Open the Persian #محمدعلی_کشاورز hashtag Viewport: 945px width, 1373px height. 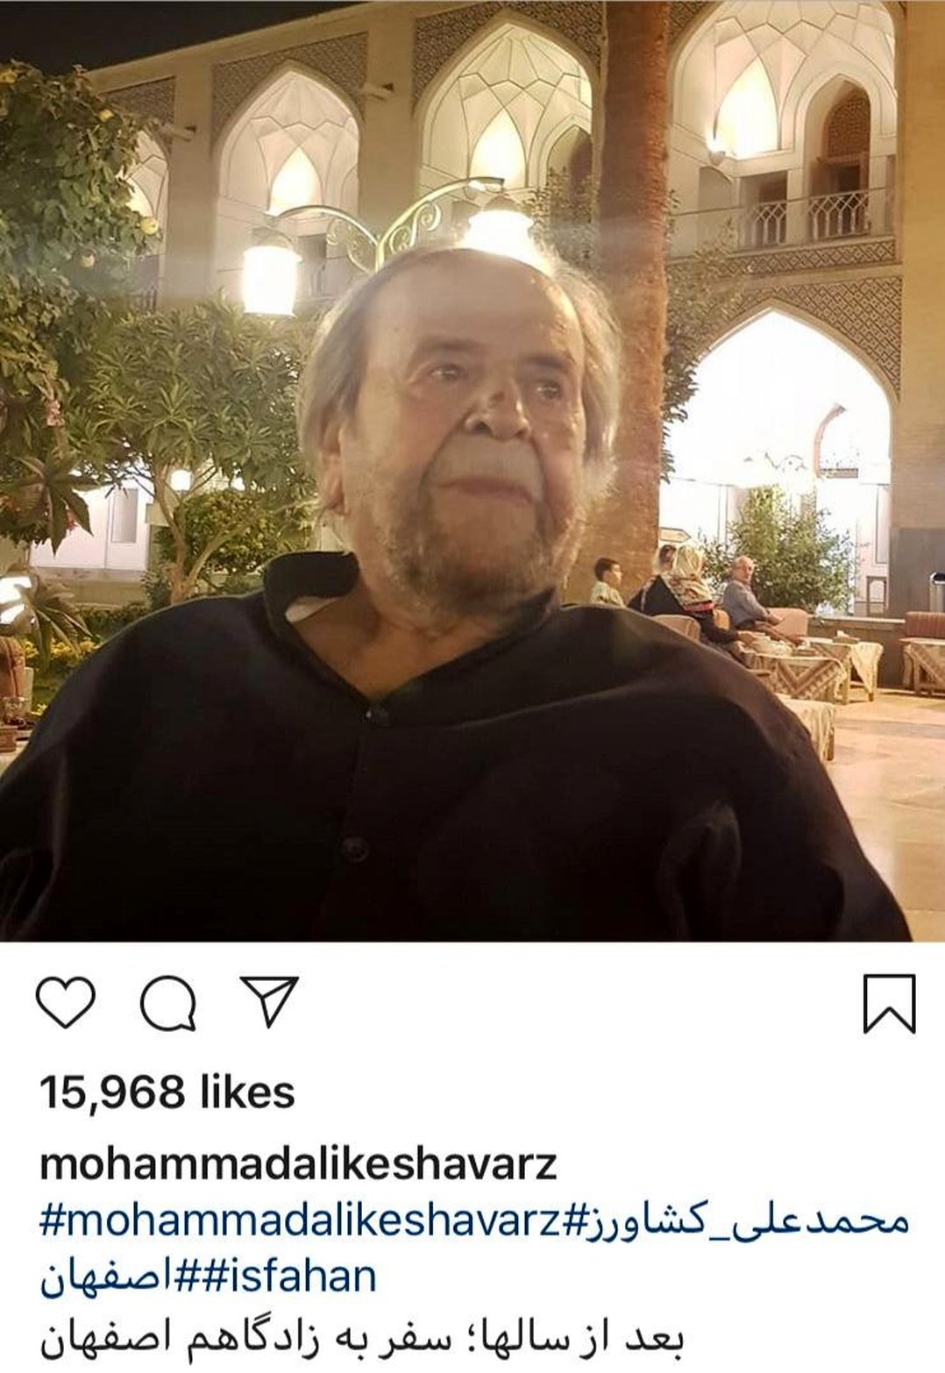click(735, 1220)
